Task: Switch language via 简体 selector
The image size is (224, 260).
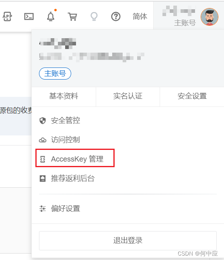Action: [x=140, y=16]
